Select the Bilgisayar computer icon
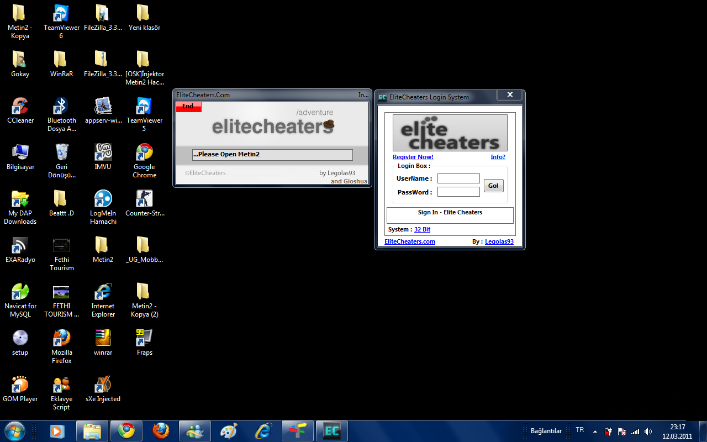 (x=20, y=157)
